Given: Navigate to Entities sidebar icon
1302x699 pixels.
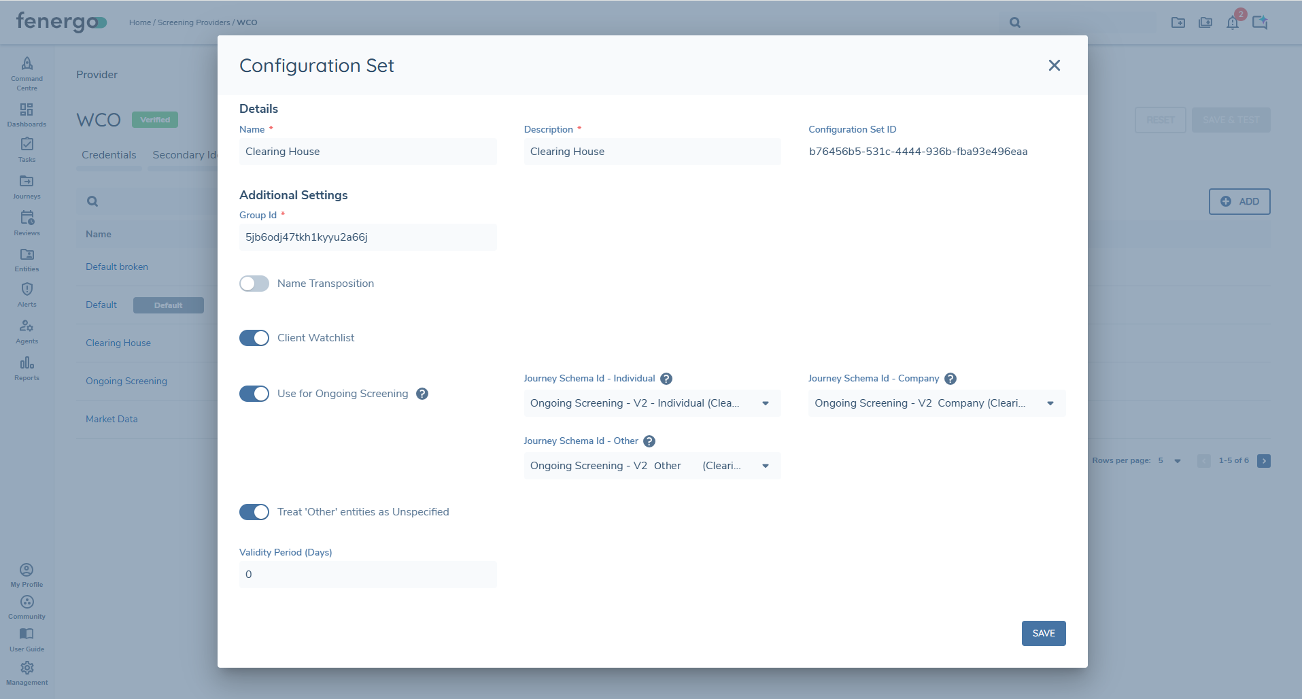Looking at the screenshot, I should pyautogui.click(x=27, y=260).
